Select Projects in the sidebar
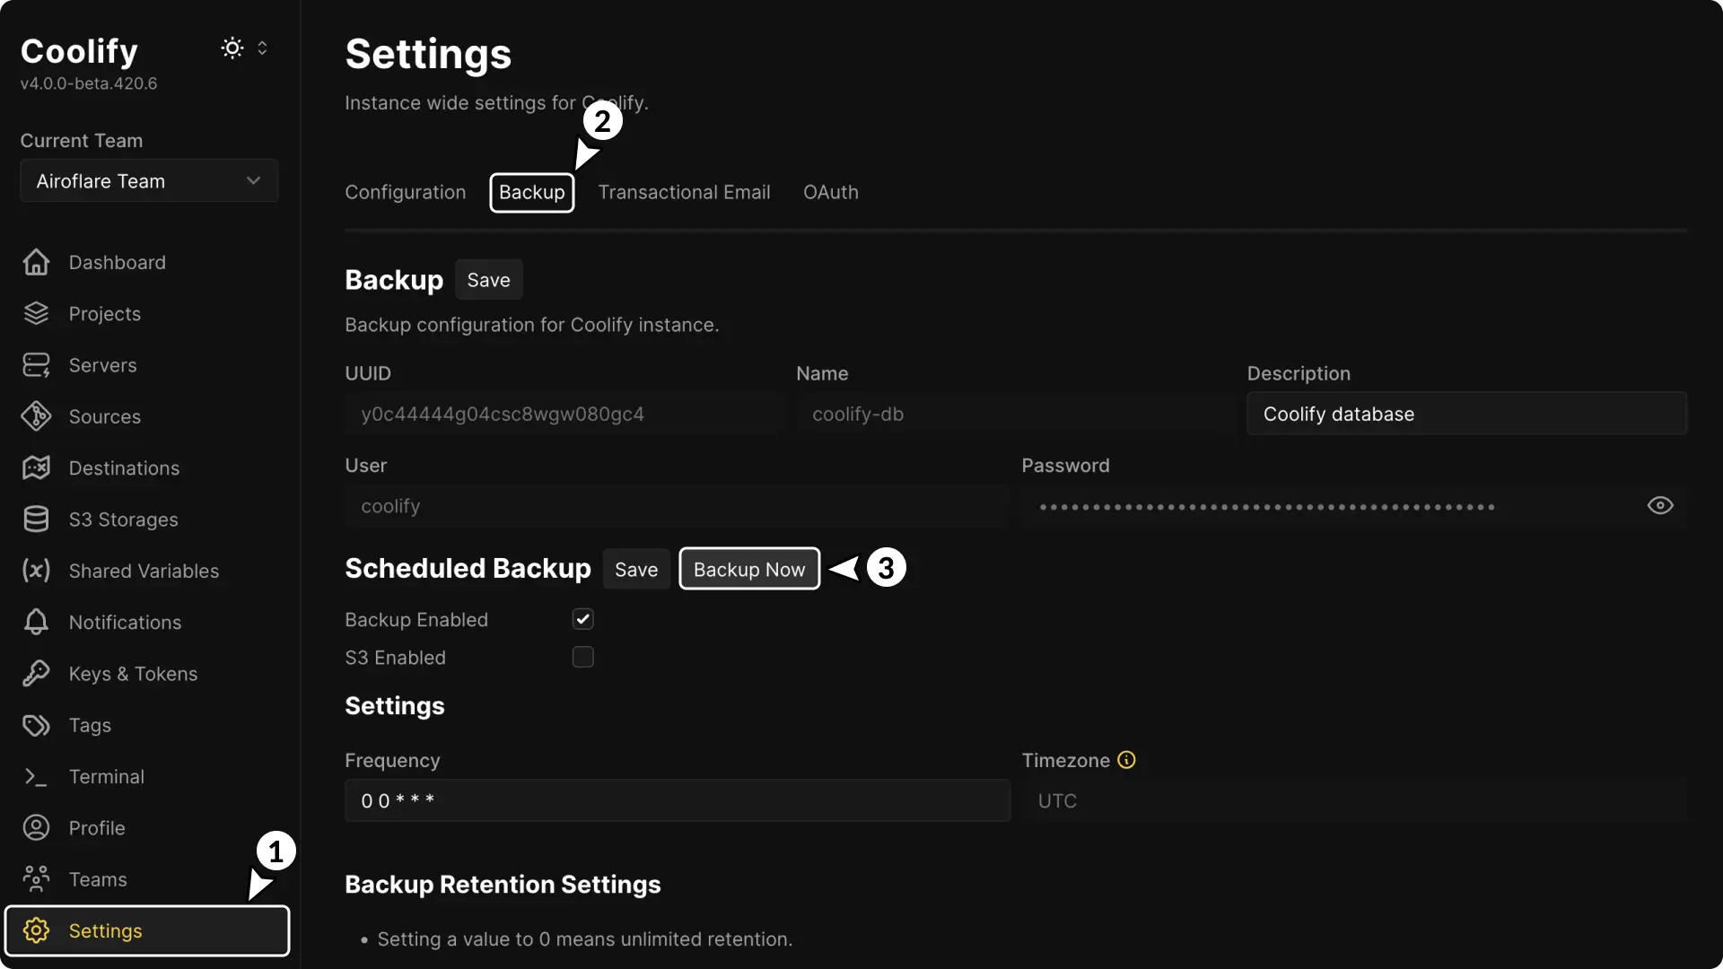 pyautogui.click(x=105, y=313)
